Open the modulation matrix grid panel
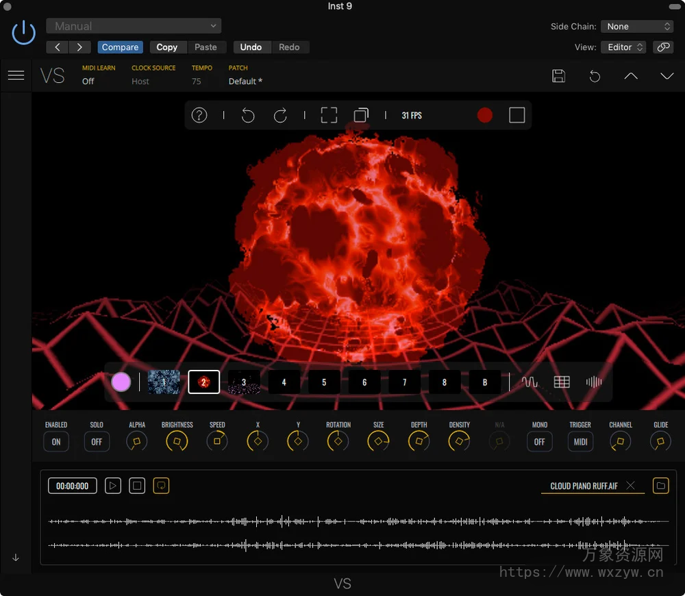 (561, 382)
